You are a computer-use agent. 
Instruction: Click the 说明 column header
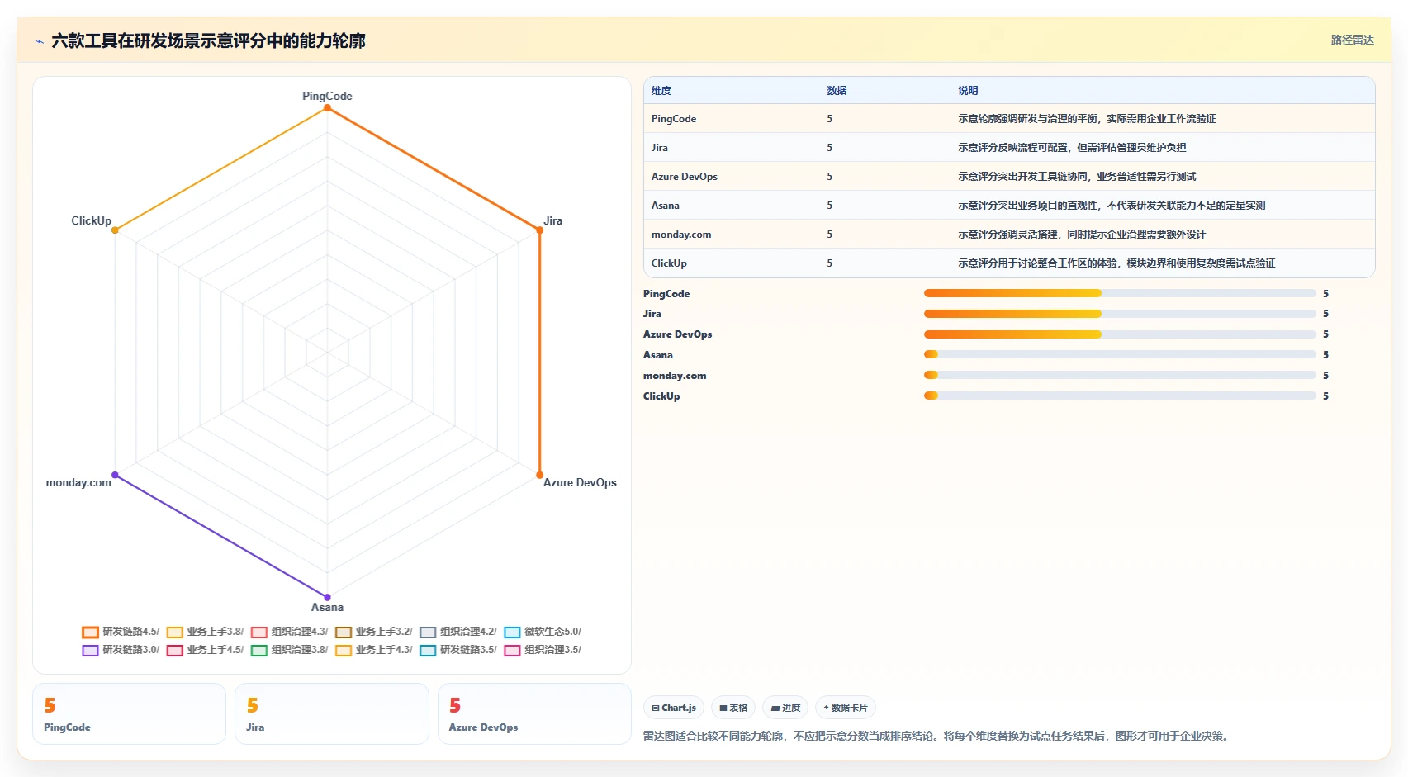coord(968,91)
